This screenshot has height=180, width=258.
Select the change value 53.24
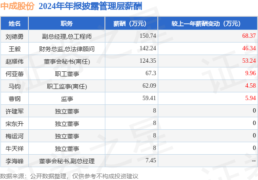tap(249, 61)
